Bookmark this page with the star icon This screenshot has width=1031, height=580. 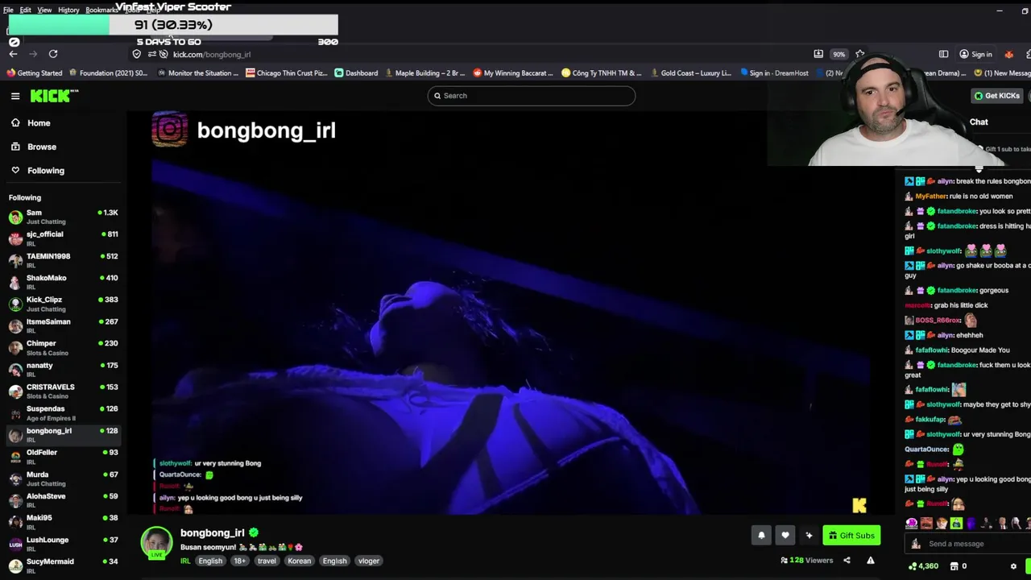point(860,54)
